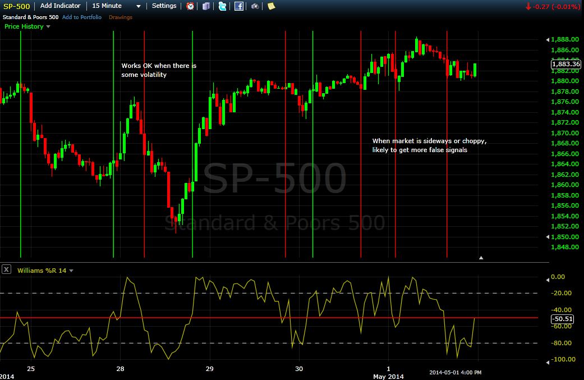Image resolution: width=584 pixels, height=380 pixels.
Task: Open the price alert alarm clock icon
Action: coord(190,6)
